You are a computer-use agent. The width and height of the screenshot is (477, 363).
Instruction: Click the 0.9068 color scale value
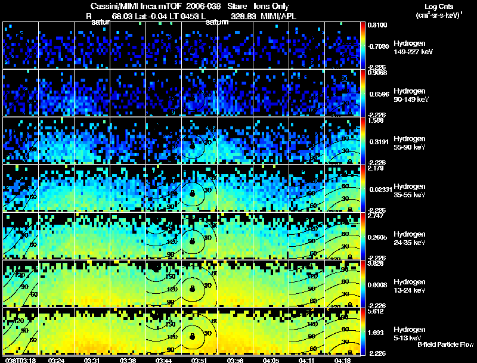[x=377, y=73]
